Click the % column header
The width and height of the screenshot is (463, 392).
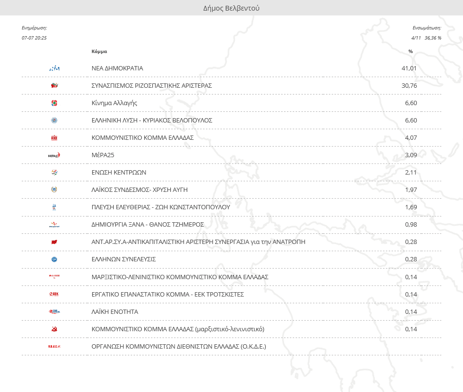[410, 52]
